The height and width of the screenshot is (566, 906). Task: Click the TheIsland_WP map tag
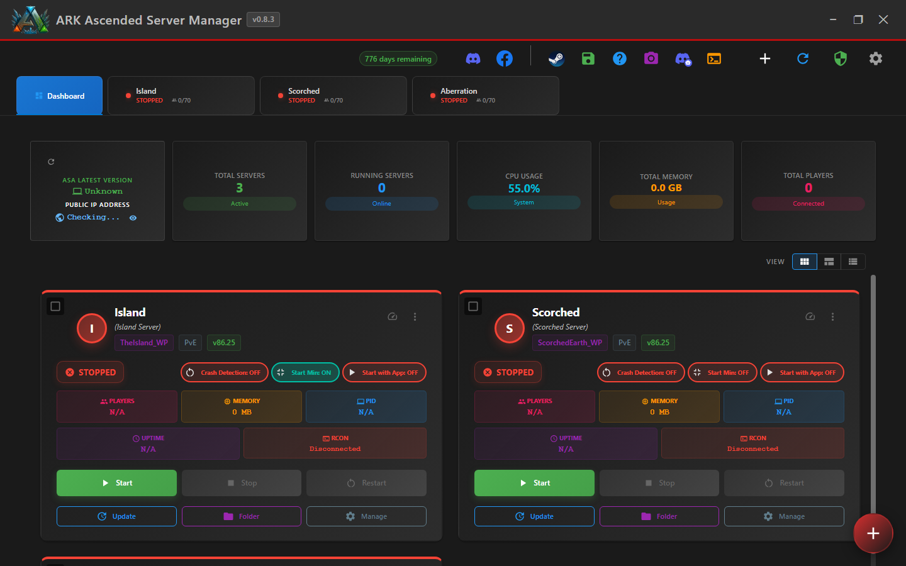[x=144, y=343]
